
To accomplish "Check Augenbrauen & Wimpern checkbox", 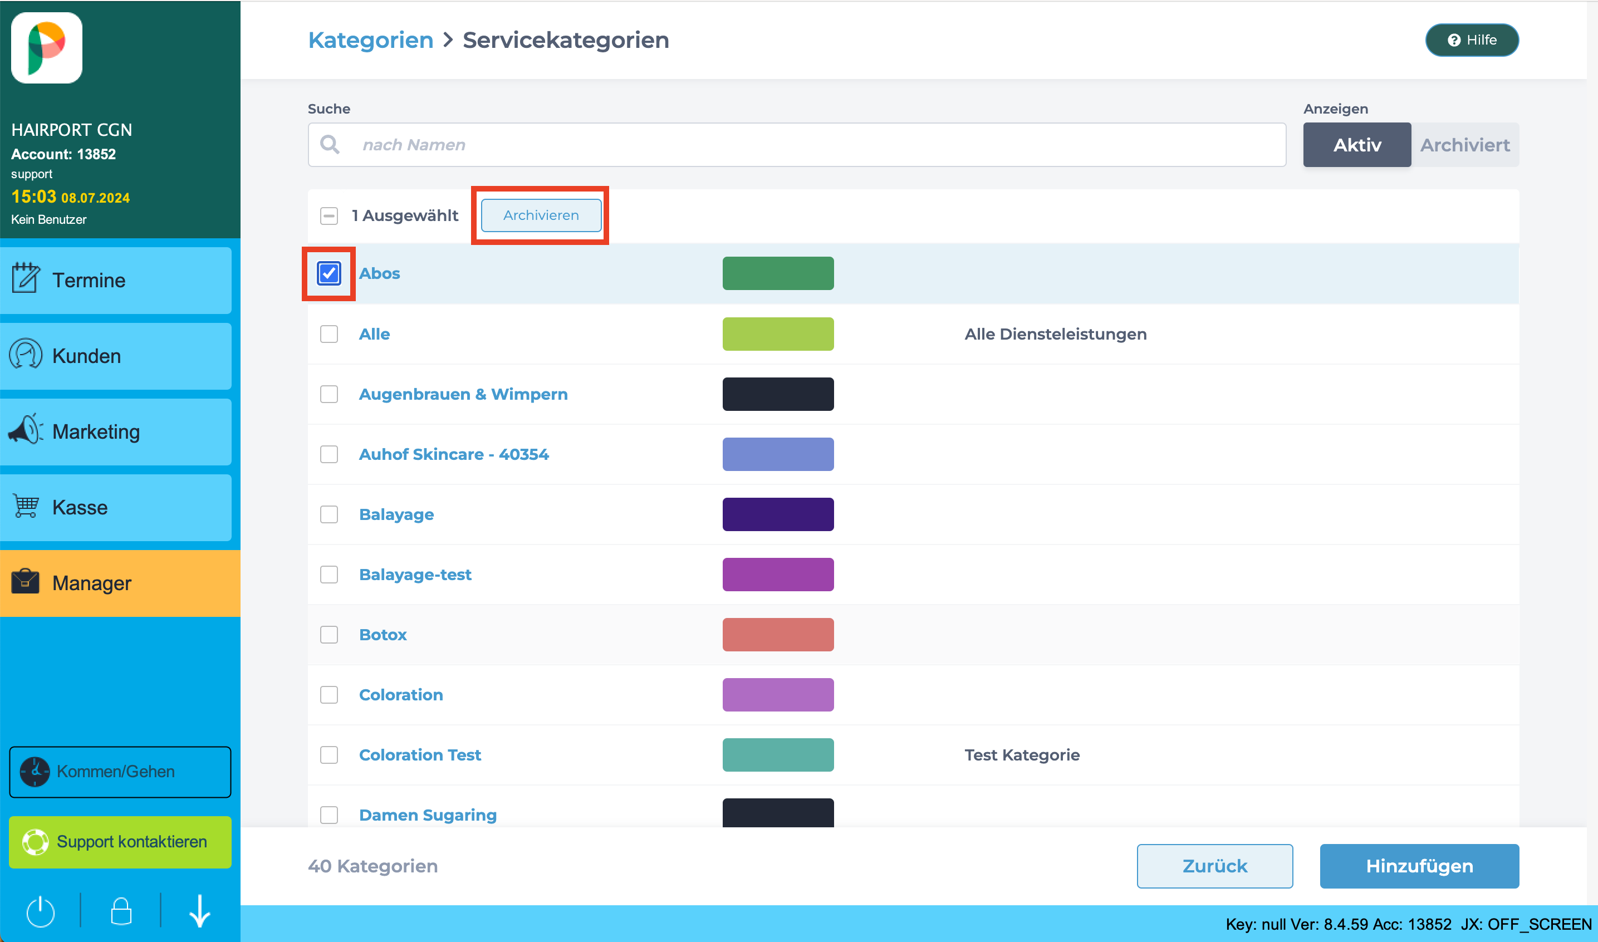I will (329, 394).
